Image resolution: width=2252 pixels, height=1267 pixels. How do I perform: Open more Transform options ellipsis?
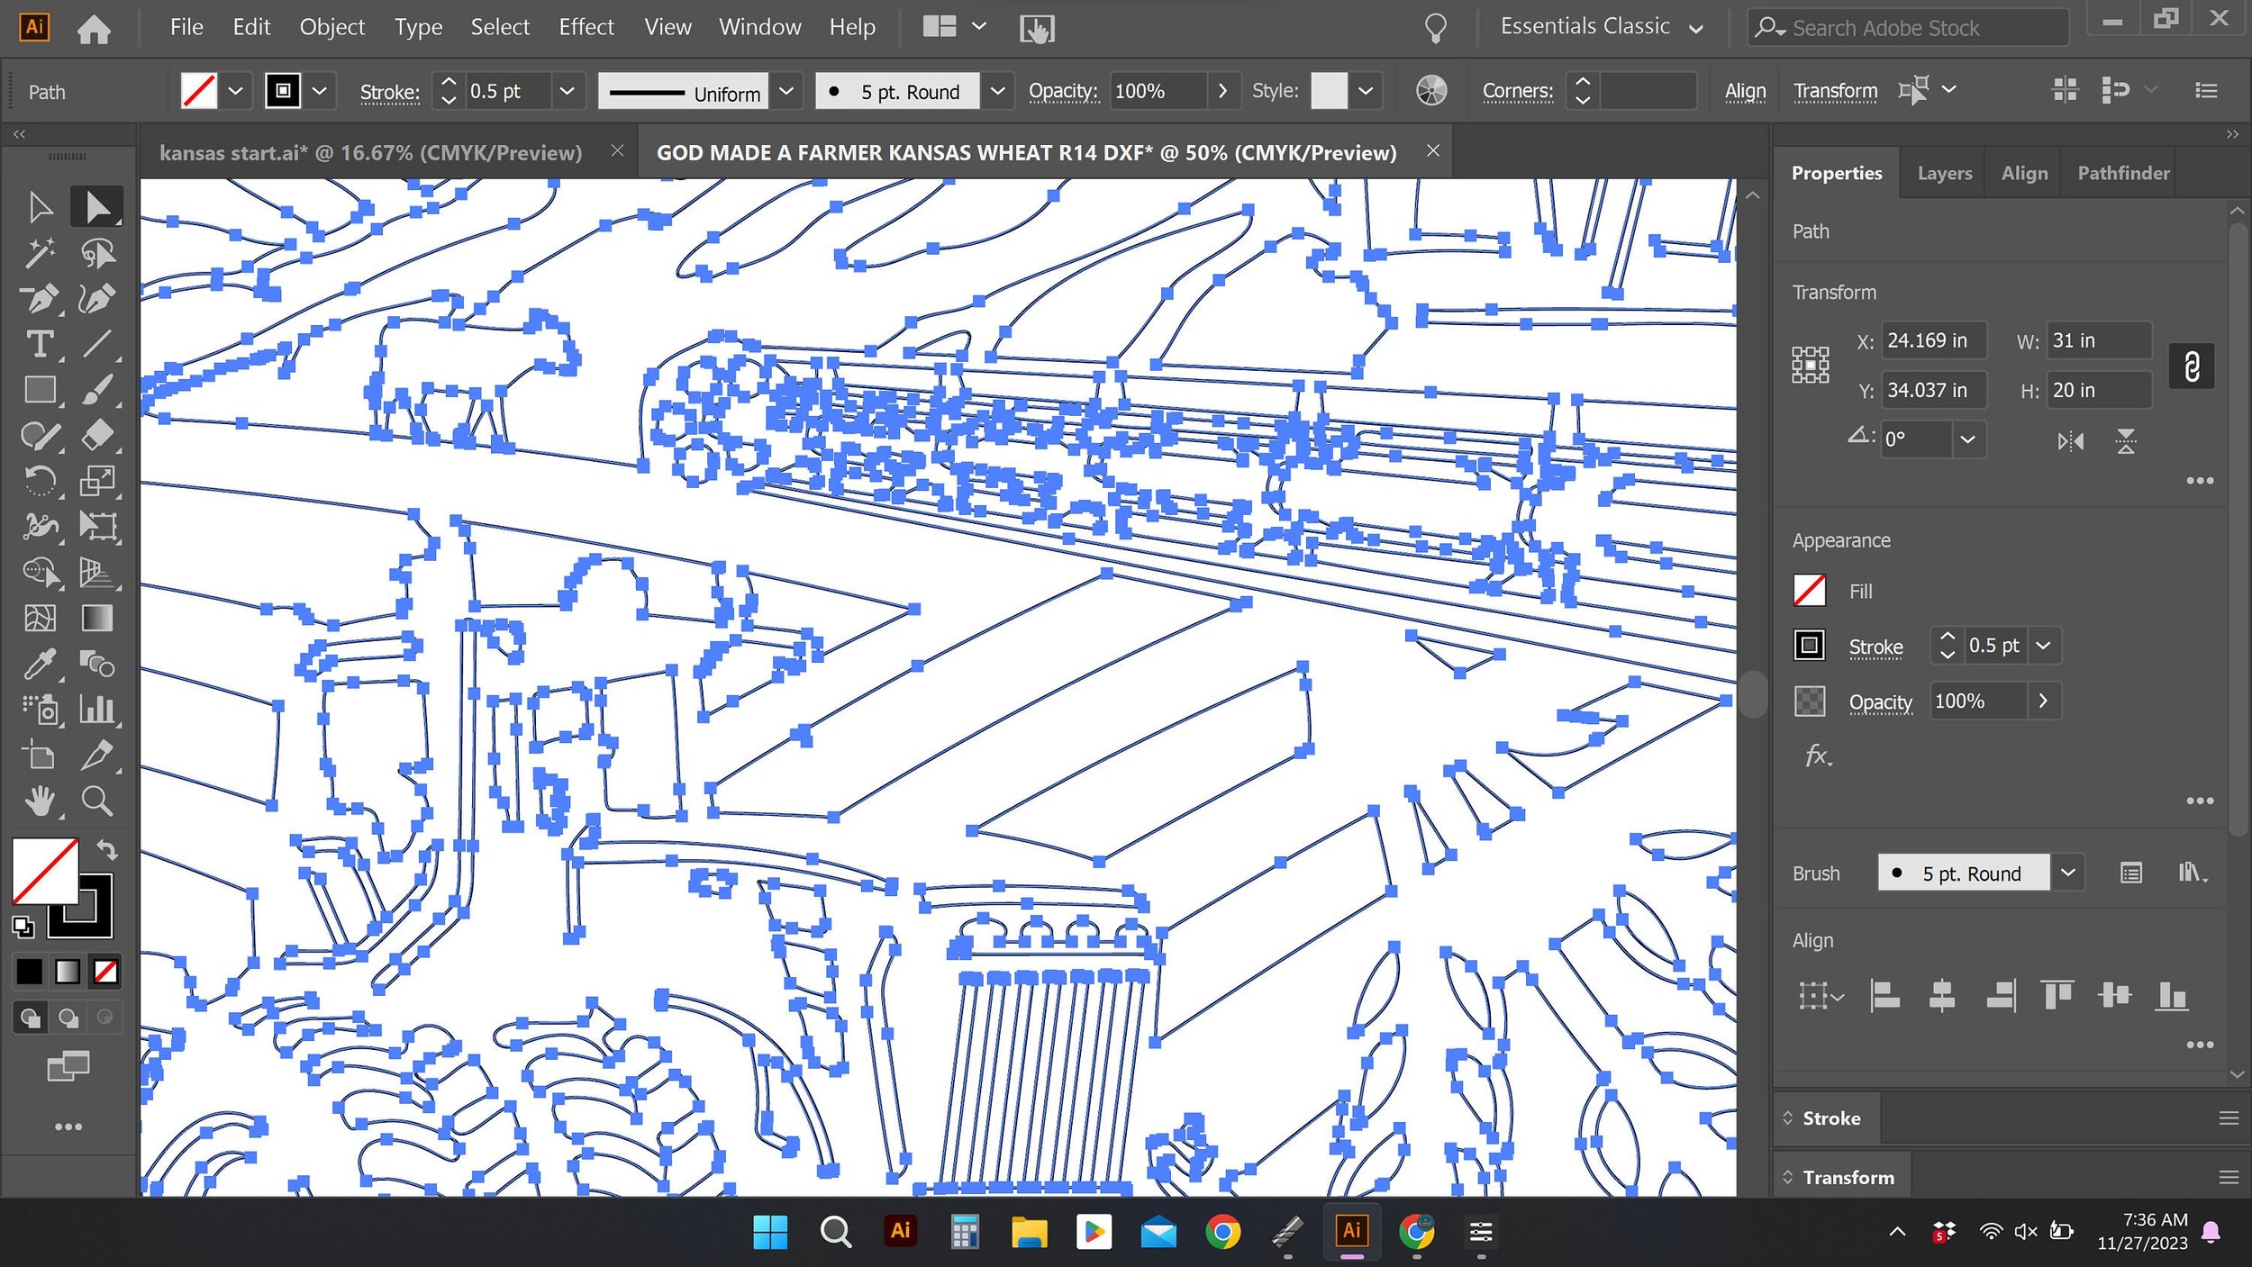coord(2200,481)
